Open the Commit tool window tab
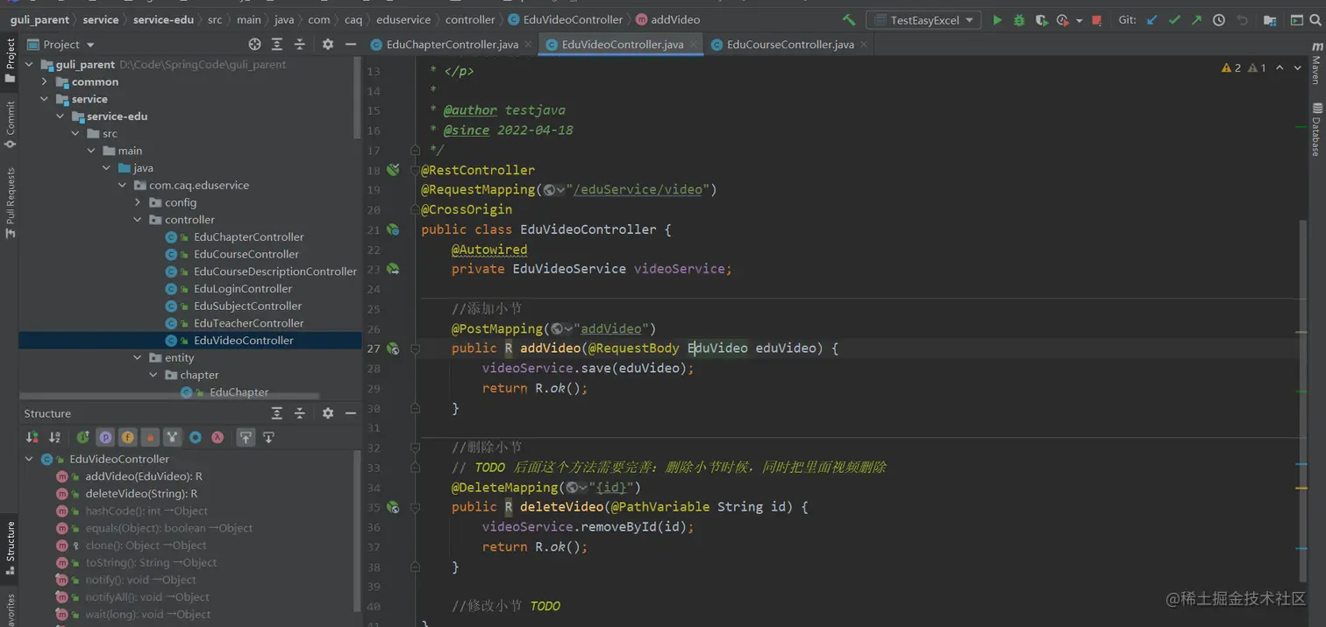 click(x=10, y=123)
